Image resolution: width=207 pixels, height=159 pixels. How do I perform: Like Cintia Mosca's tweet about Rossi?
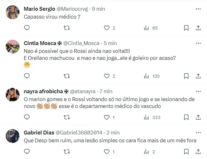click(107, 76)
